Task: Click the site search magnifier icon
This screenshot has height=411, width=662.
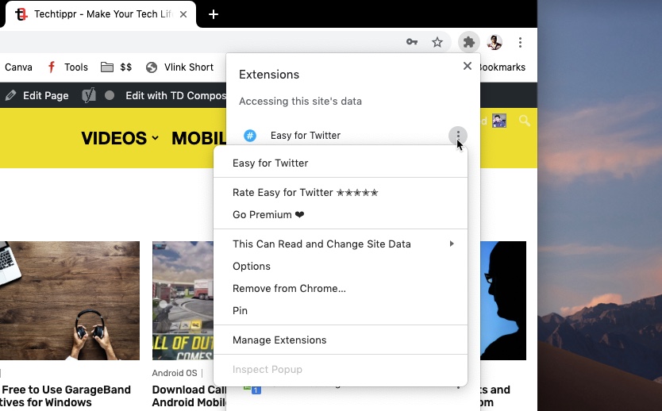Action: [525, 121]
